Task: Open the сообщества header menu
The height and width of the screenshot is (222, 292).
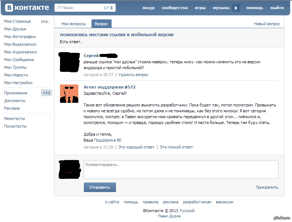Action: [x=175, y=8]
